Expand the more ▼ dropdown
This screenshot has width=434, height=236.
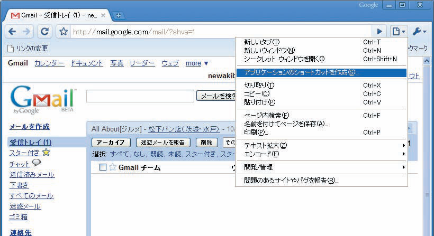pyautogui.click(x=197, y=63)
